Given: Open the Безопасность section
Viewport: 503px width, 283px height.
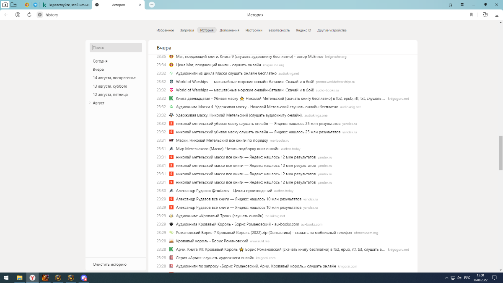Looking at the screenshot, I should pyautogui.click(x=279, y=30).
